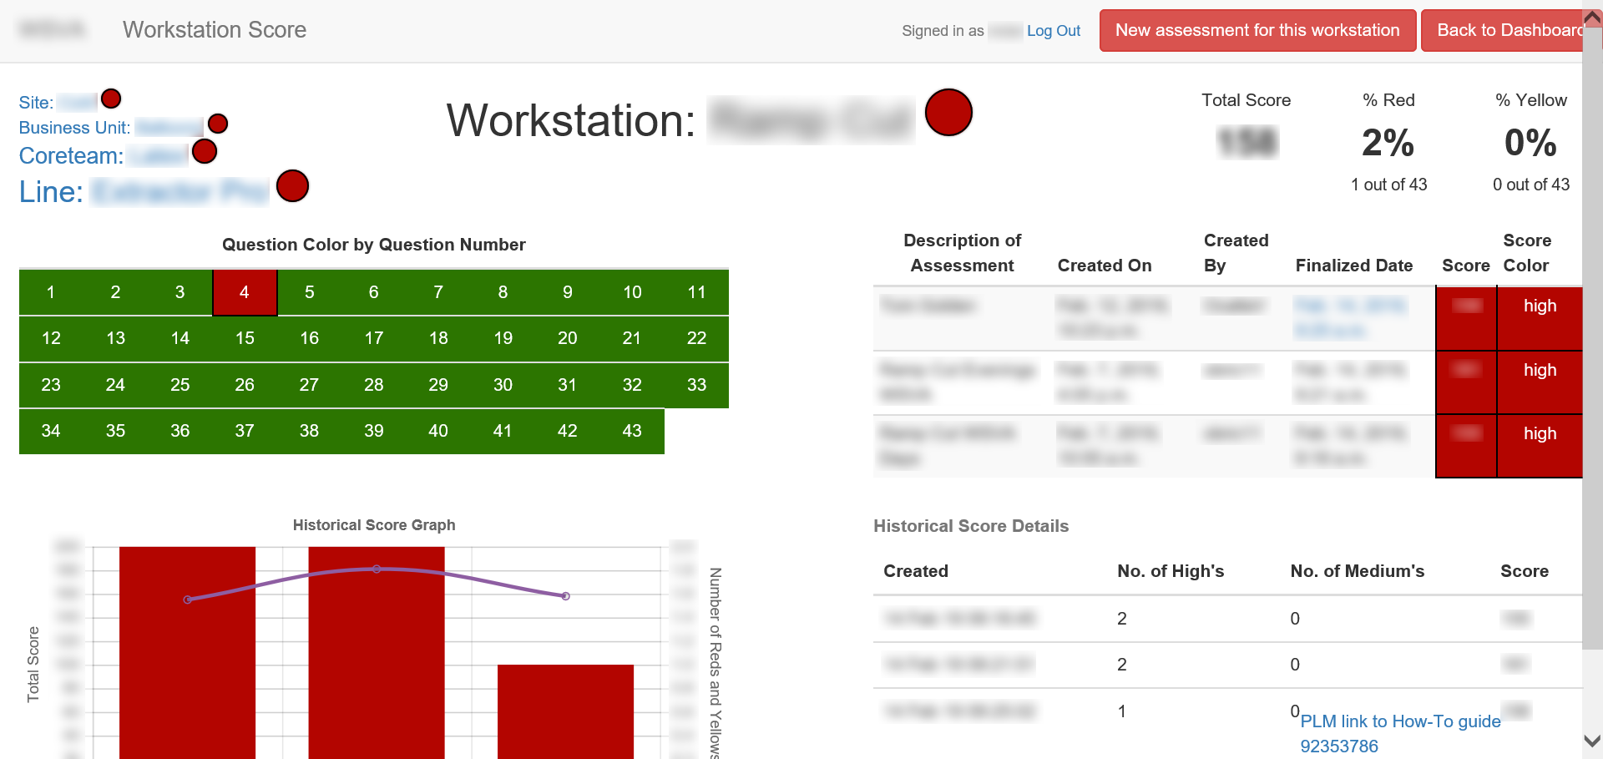Click the first assessment's finalized date link
This screenshot has width=1603, height=759.
click(x=1349, y=317)
